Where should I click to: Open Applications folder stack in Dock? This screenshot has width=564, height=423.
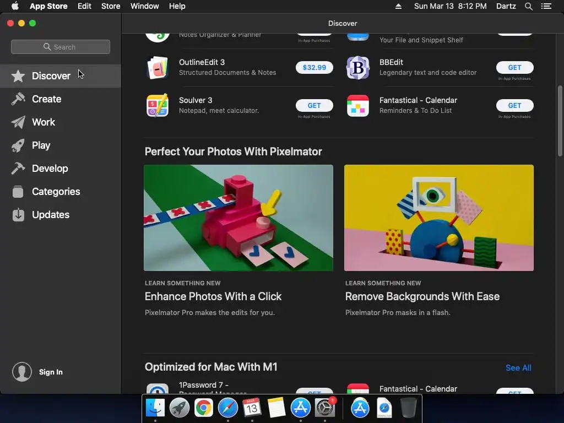pos(360,408)
